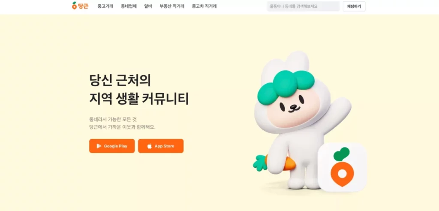Click the 채팅하기 button
The height and width of the screenshot is (211, 439).
tap(354, 6)
